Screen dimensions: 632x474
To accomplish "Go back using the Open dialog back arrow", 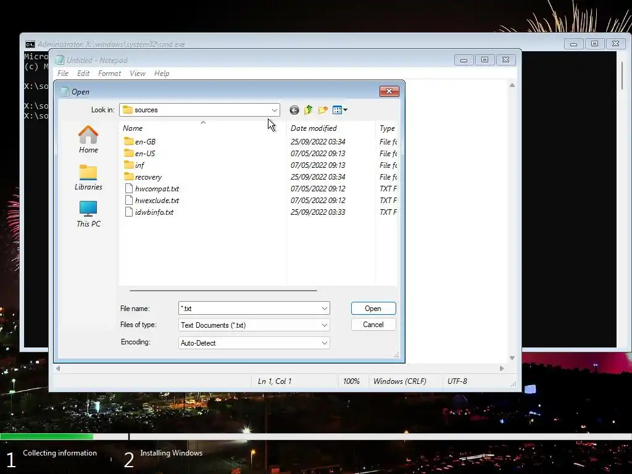I will (x=294, y=110).
